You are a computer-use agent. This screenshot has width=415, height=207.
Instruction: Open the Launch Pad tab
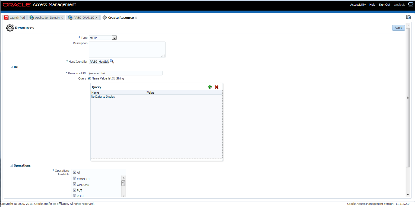[x=14, y=18]
